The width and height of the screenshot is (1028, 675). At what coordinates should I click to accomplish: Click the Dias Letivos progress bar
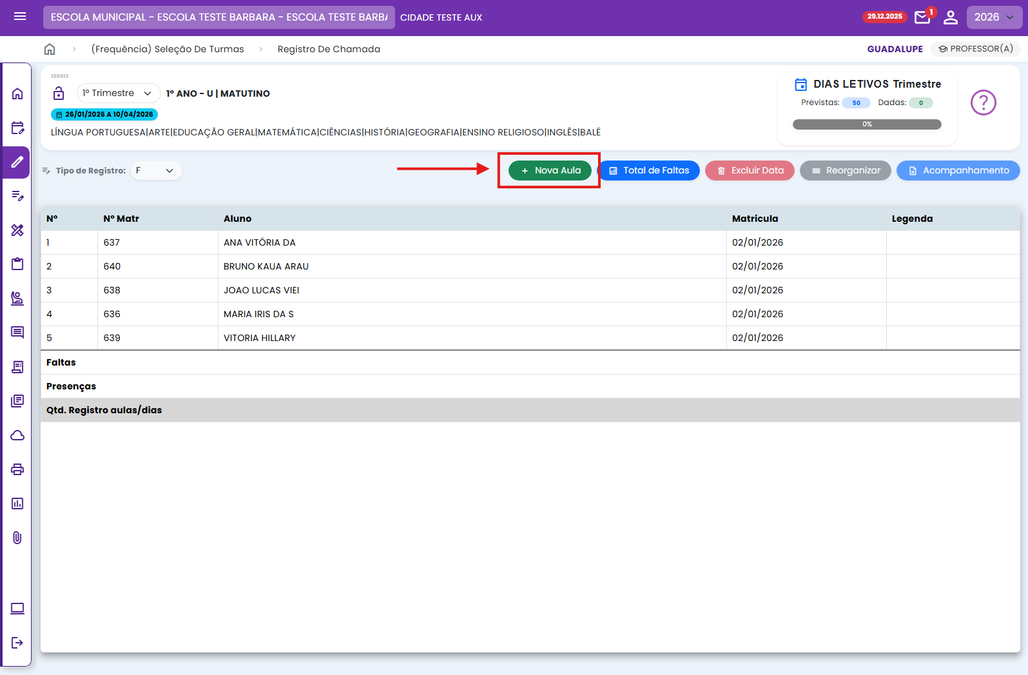(x=867, y=124)
